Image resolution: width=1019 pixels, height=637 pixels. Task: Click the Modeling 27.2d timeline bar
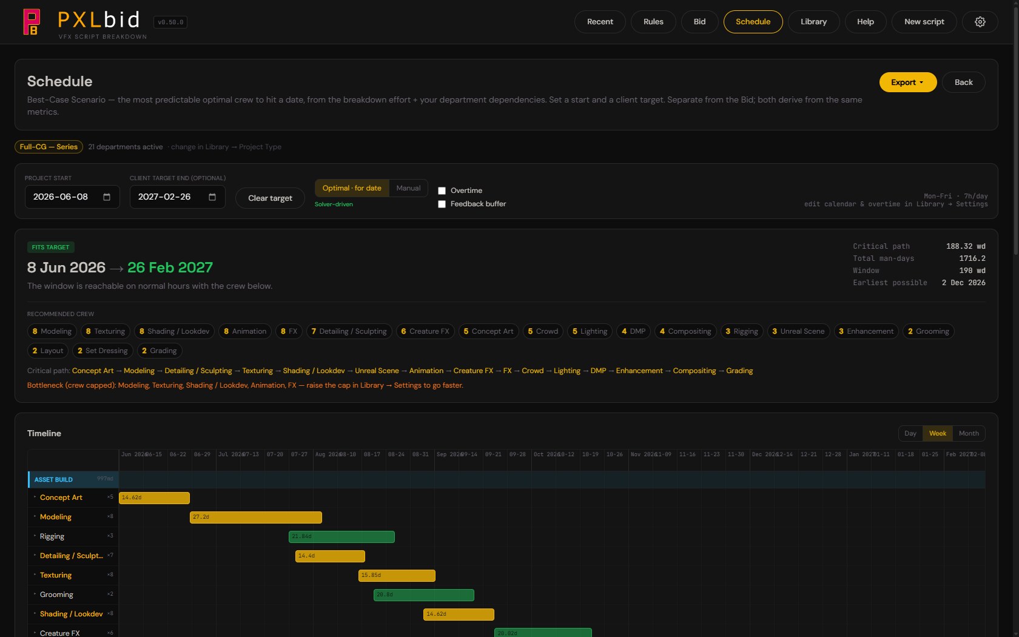[256, 517]
